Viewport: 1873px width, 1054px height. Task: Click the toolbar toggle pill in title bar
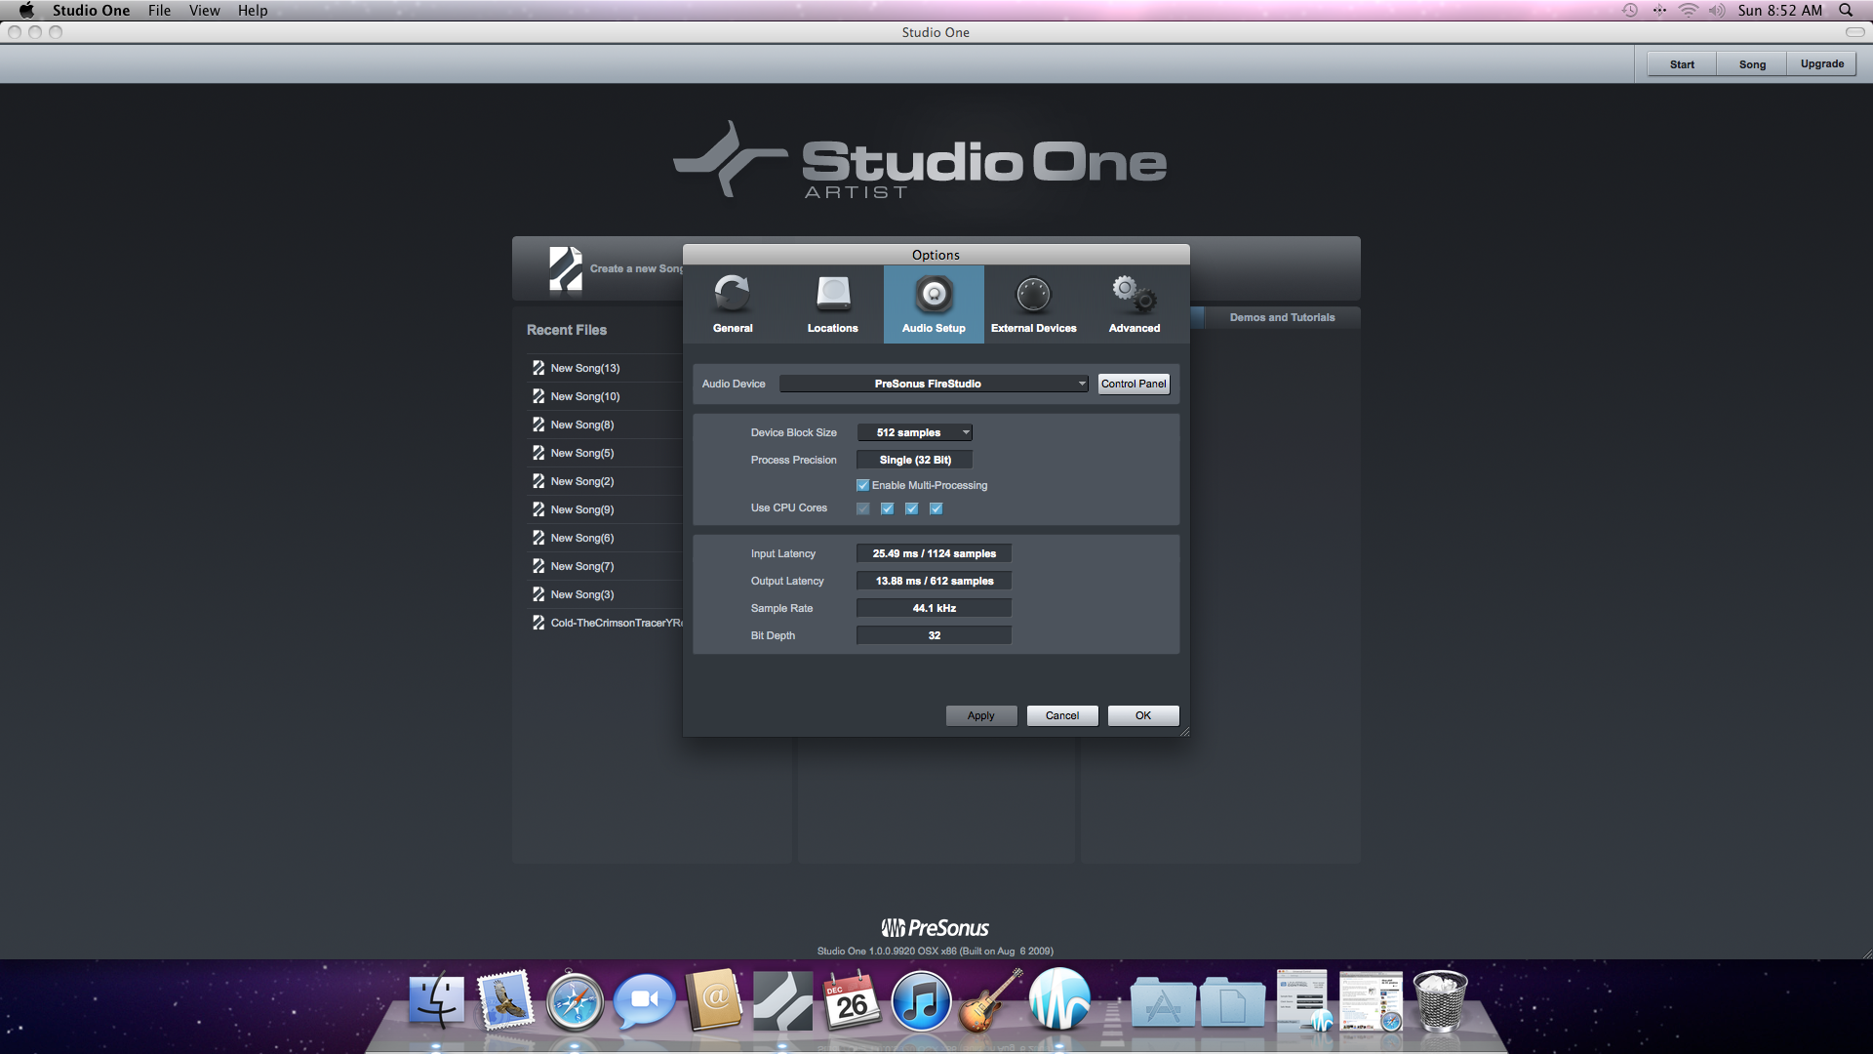coord(1854,32)
